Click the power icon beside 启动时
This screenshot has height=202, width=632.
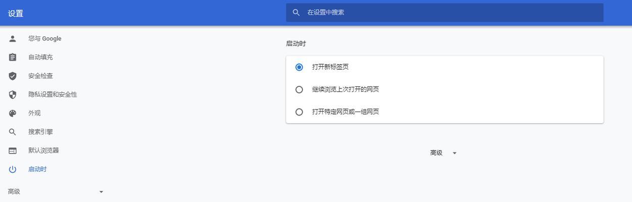(x=13, y=170)
